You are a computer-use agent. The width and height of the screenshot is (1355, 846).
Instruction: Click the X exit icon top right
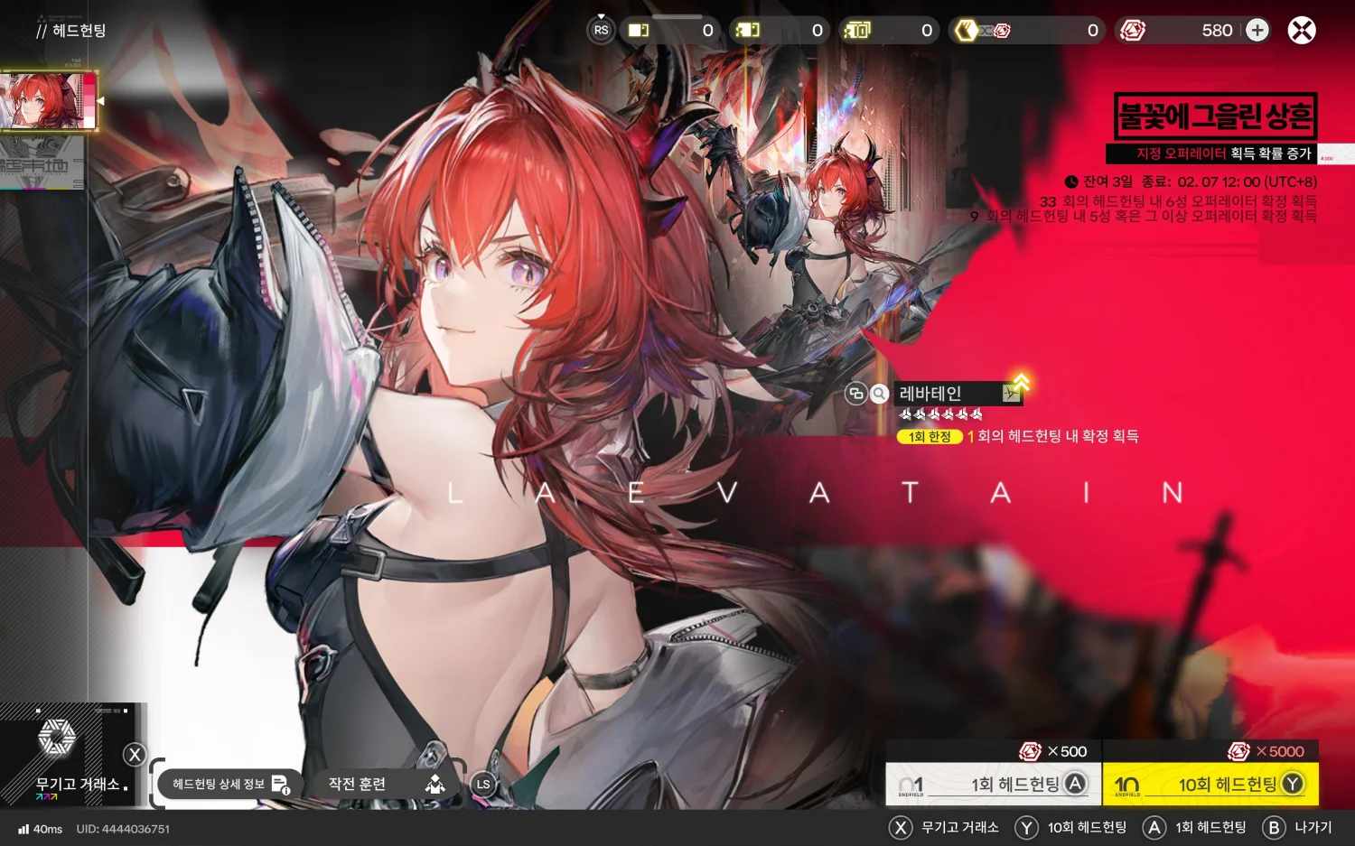coord(1301,31)
